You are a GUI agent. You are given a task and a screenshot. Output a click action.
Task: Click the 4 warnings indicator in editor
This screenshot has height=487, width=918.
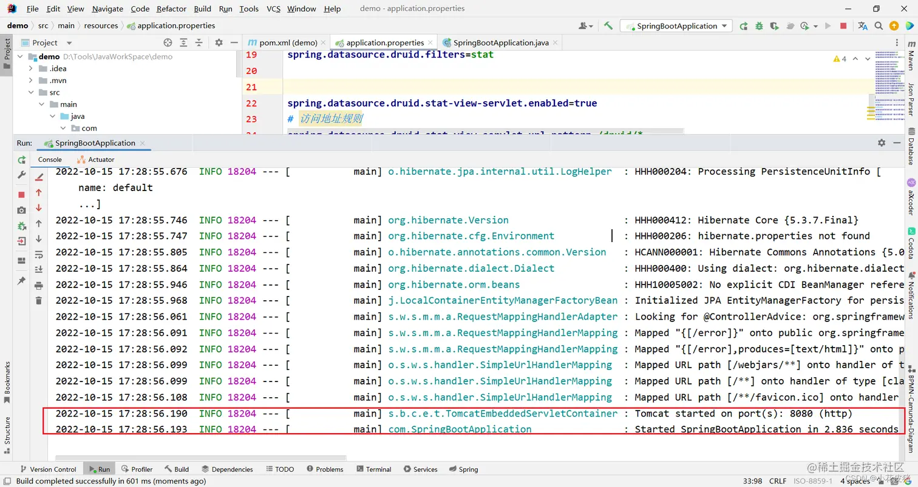pos(840,59)
